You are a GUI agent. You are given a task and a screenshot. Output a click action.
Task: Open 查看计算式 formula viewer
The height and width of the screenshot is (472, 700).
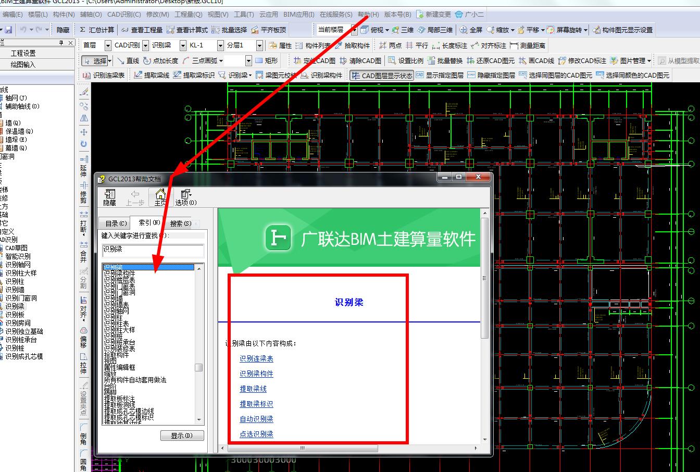tap(187, 30)
